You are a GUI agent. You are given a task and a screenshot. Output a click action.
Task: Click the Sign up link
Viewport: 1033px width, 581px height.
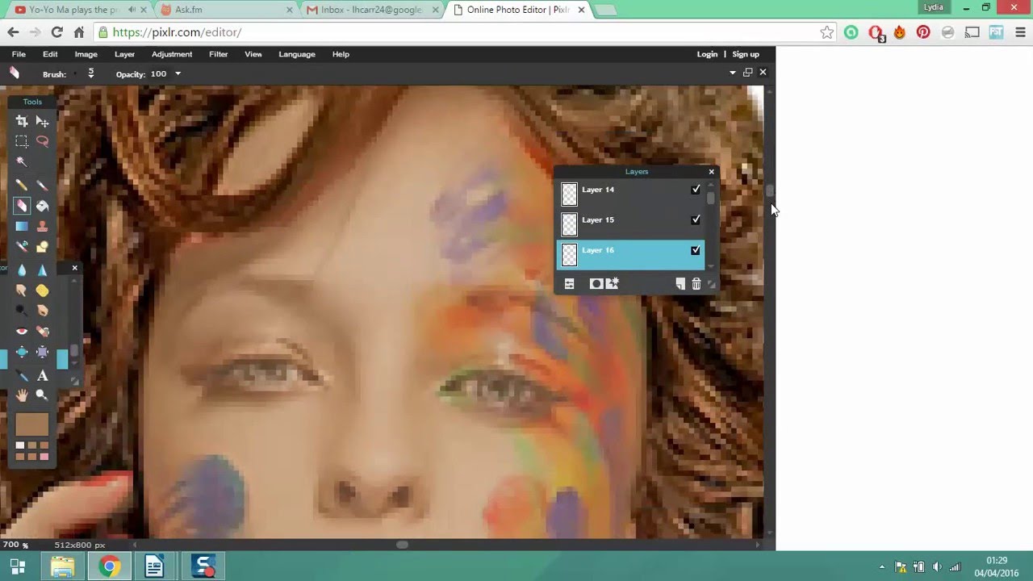tap(746, 54)
